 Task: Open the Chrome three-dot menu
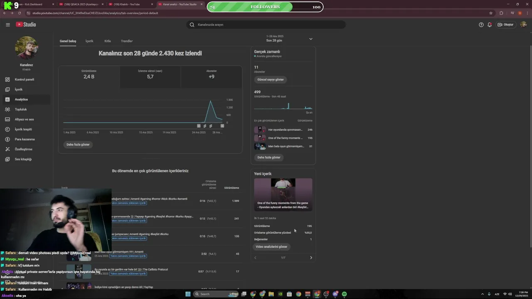(x=527, y=13)
